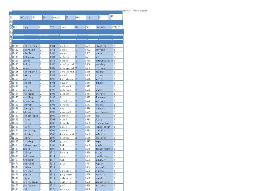Screen dimensions: 270x191
Task: Select the 'motorway' cell
Action: (x=67, y=90)
